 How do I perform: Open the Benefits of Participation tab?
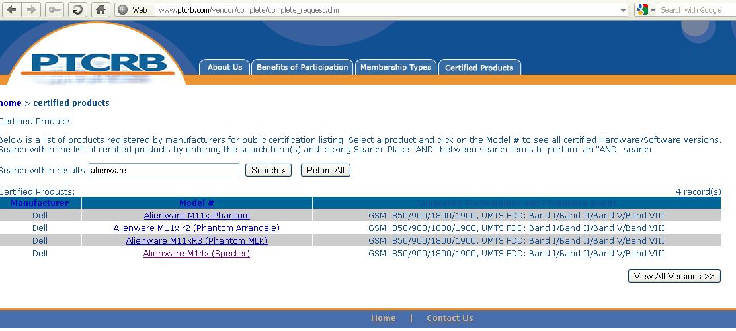coord(302,68)
